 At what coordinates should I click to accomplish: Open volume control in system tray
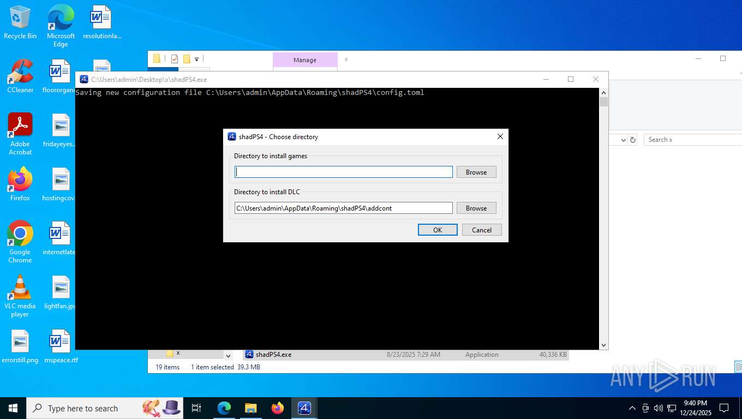[x=659, y=408]
